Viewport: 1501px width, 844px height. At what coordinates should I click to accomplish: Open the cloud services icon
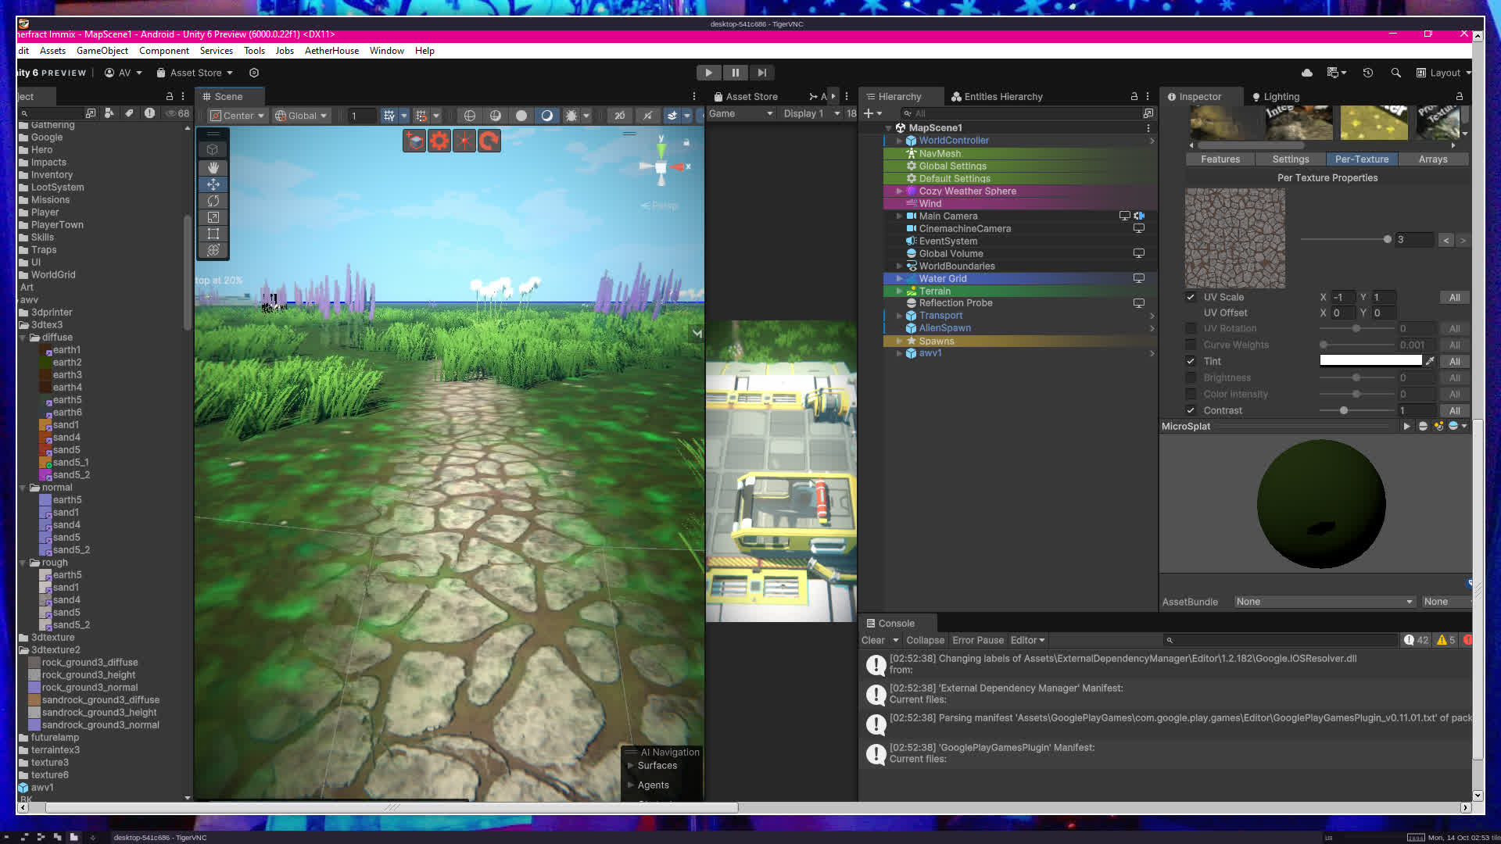1306,73
